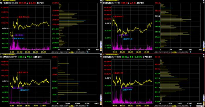
Task: Click the 最高290.4 high marker label
Action: (23, 72)
